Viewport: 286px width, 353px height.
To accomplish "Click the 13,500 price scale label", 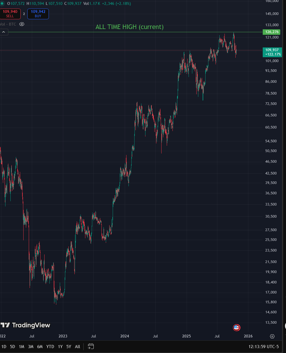I will (x=271, y=323).
